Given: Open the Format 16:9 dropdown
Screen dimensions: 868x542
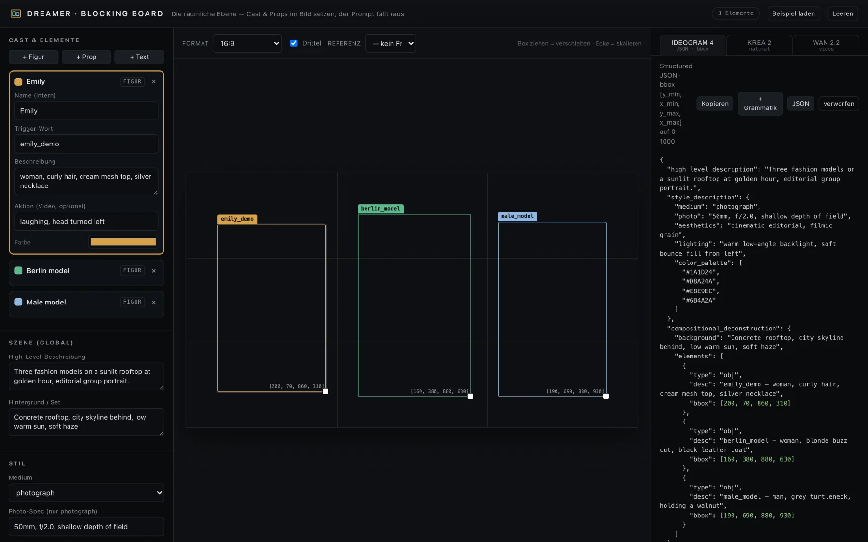Looking at the screenshot, I should (x=247, y=43).
